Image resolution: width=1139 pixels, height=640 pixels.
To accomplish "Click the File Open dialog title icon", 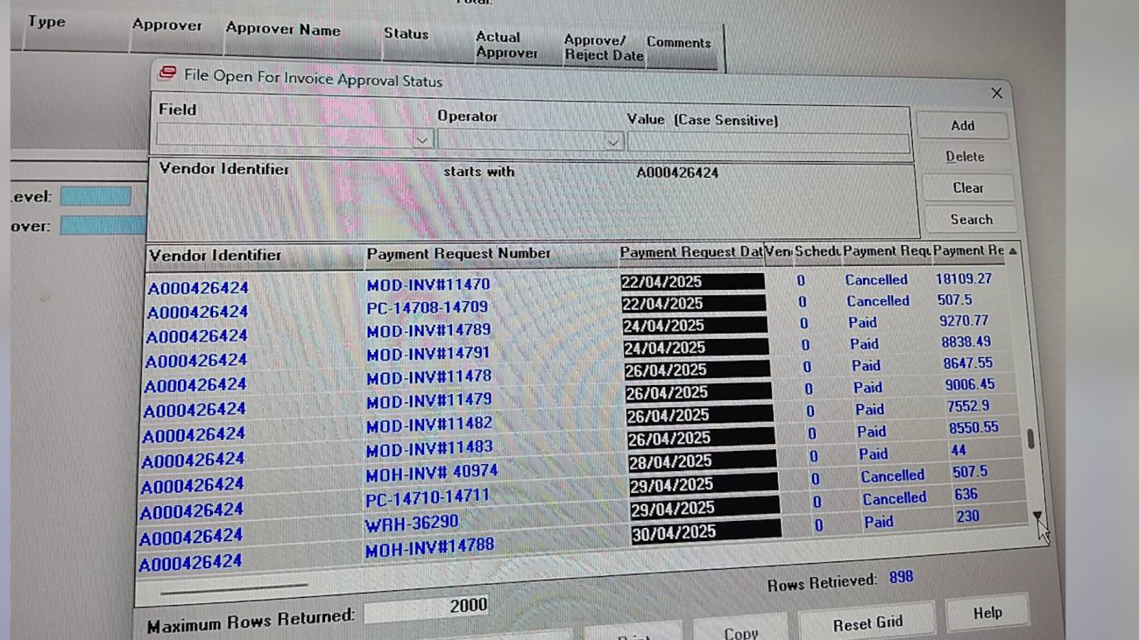I will coord(166,74).
